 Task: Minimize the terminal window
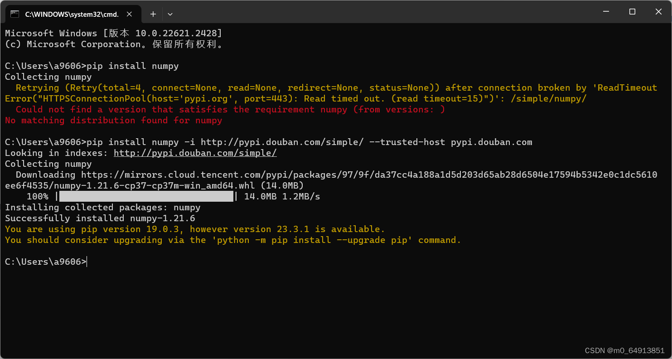point(606,12)
